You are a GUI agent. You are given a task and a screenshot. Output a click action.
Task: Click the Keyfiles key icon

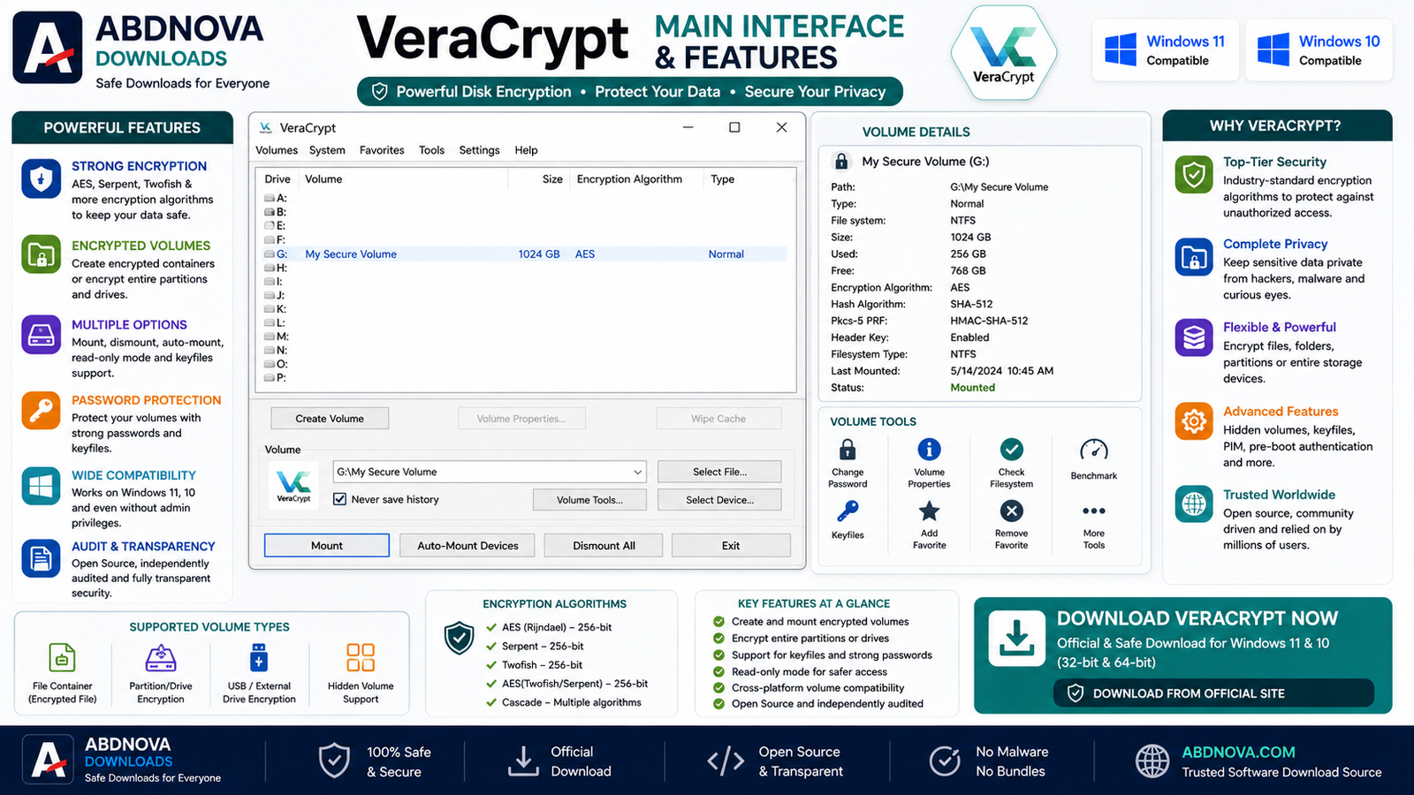(x=848, y=511)
